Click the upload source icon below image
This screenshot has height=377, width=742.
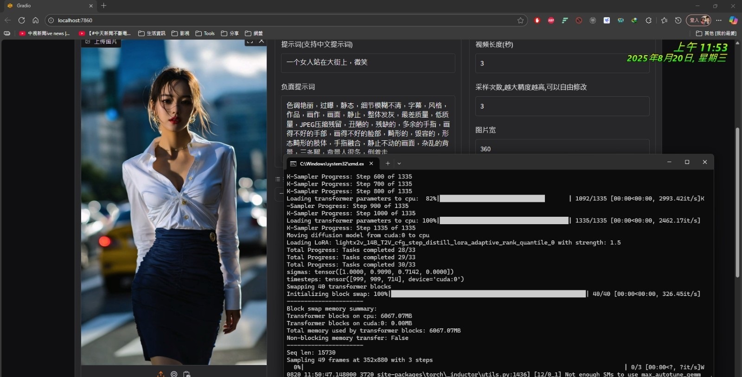tap(160, 374)
